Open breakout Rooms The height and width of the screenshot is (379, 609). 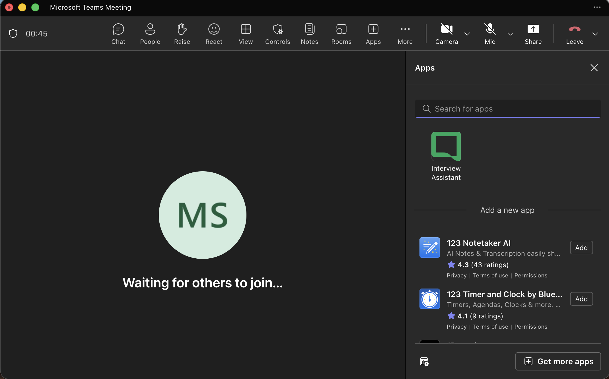[341, 33]
